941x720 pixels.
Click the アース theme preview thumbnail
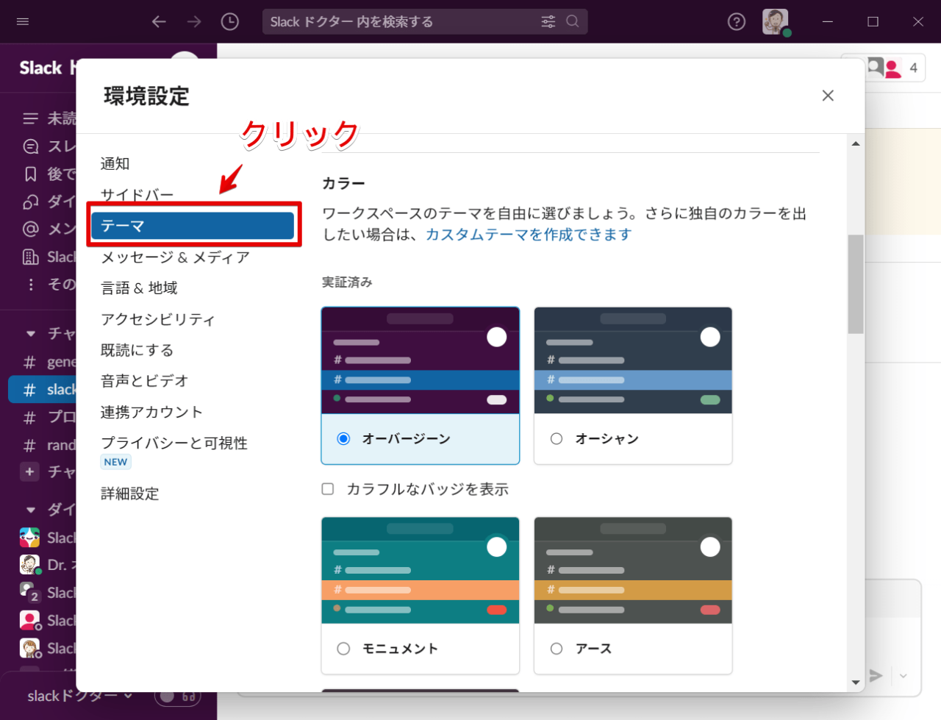tap(633, 570)
